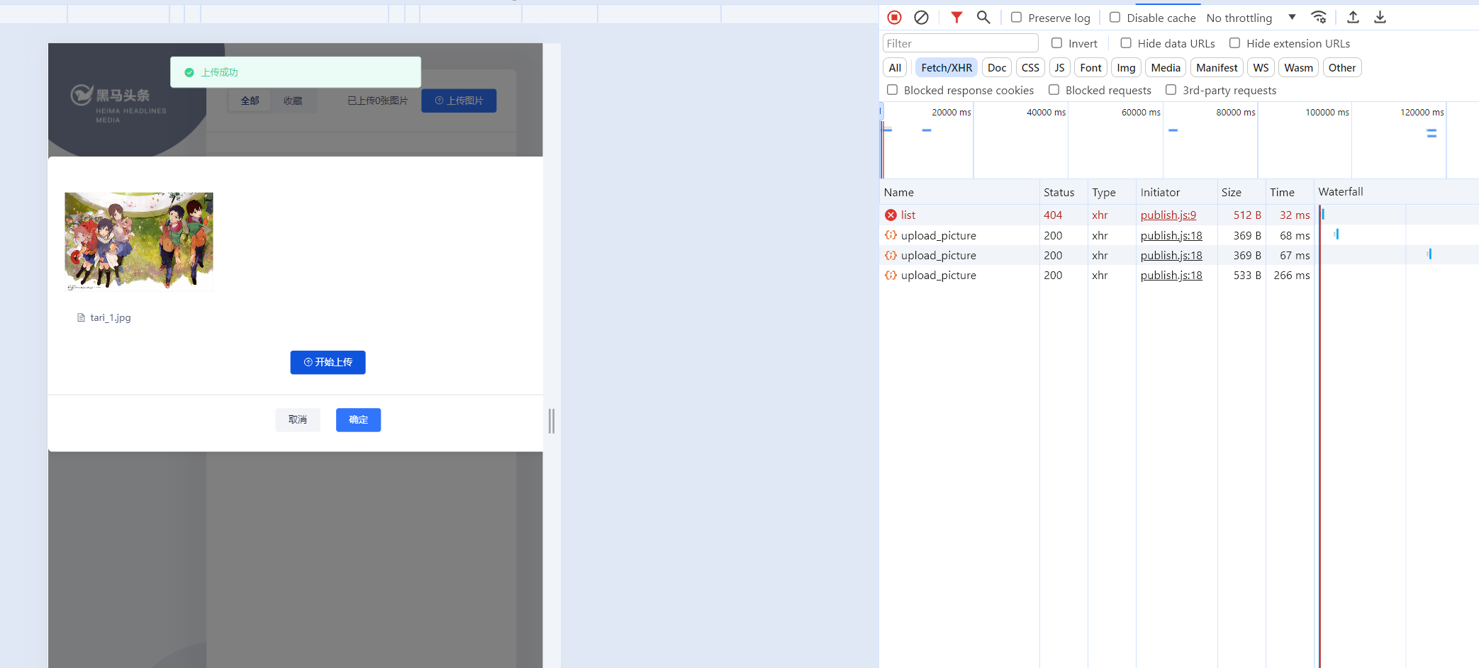Filter requests by Manifest

click(x=1217, y=68)
